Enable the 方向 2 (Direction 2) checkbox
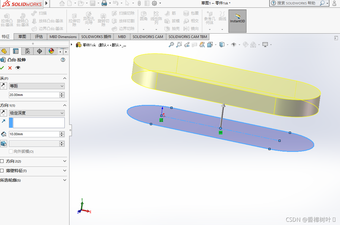The height and width of the screenshot is (225, 340). [2, 161]
